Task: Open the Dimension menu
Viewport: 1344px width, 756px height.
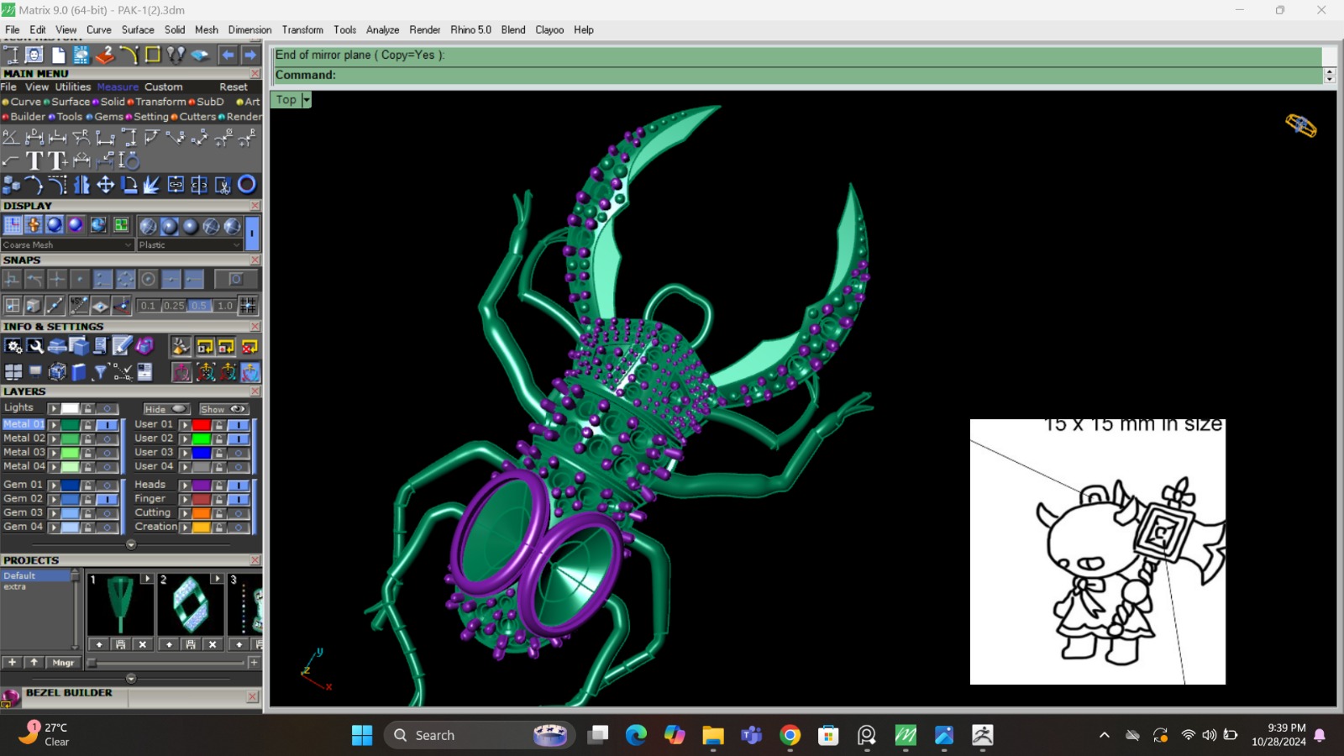Action: (249, 29)
